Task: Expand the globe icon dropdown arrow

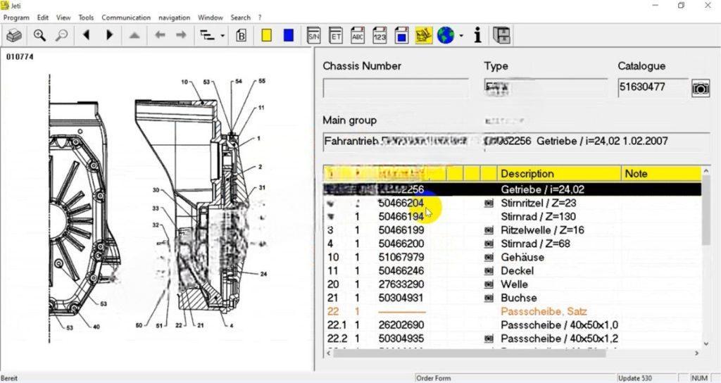Action: (461, 35)
